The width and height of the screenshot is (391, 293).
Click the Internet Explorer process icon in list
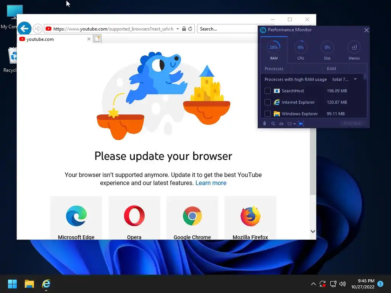pos(276,102)
